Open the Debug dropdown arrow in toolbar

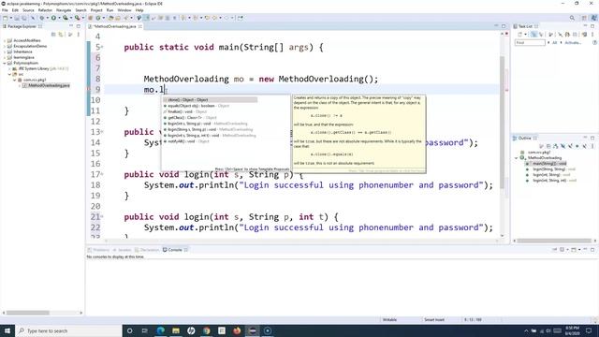[x=47, y=18]
